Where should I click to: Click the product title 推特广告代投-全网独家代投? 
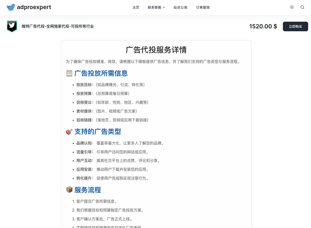pyautogui.click(x=58, y=26)
